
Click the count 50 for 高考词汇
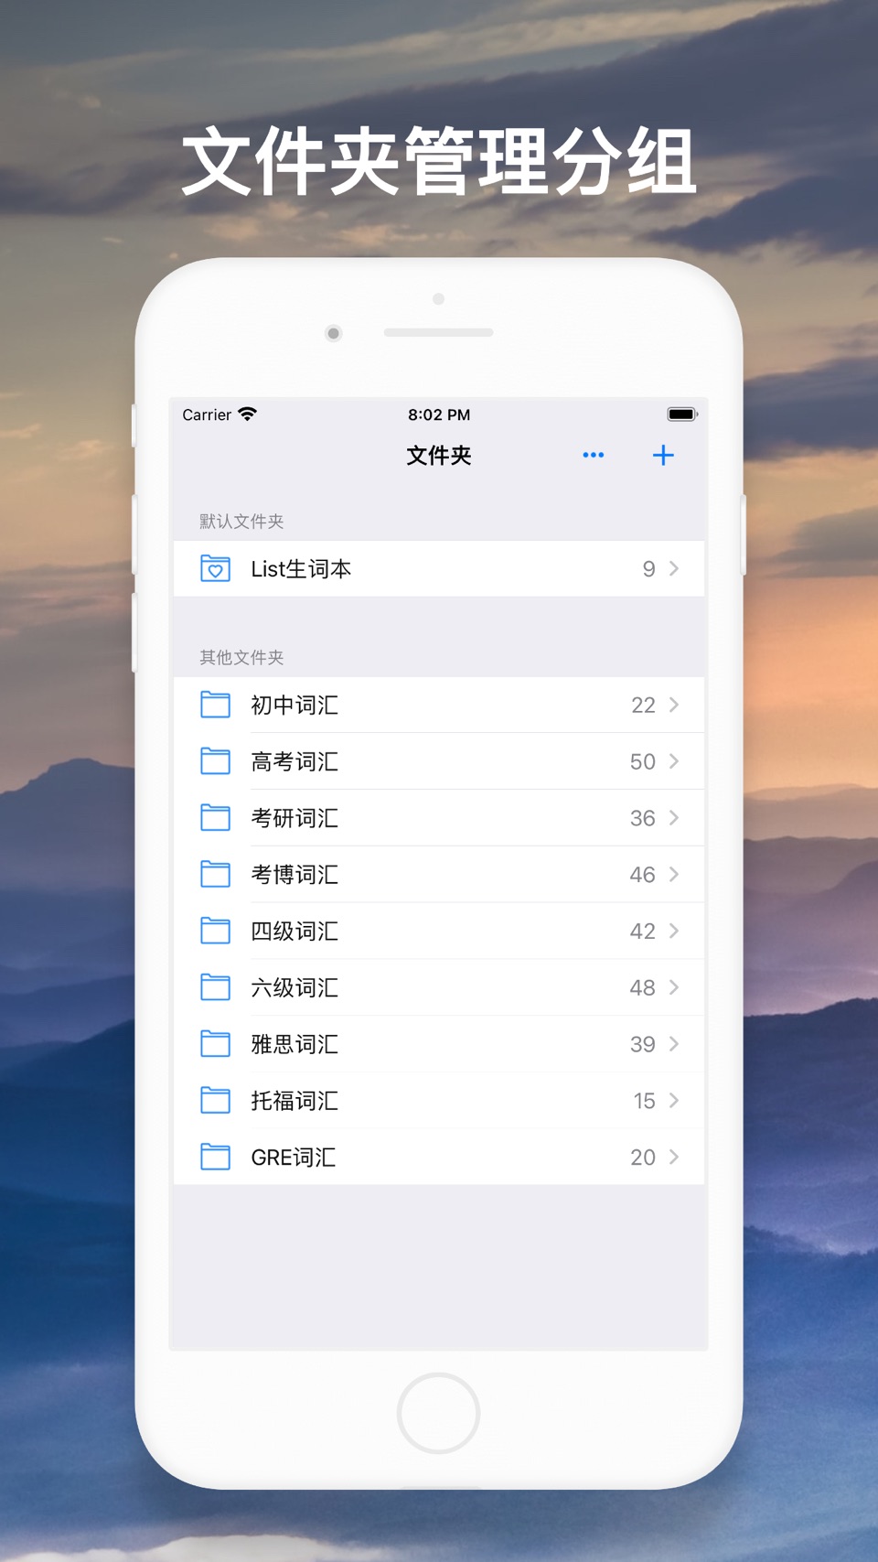click(642, 762)
